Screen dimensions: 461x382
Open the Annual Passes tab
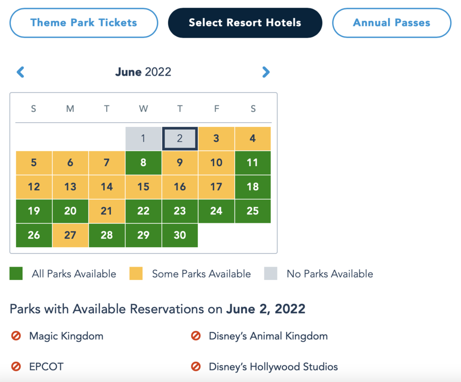click(391, 23)
